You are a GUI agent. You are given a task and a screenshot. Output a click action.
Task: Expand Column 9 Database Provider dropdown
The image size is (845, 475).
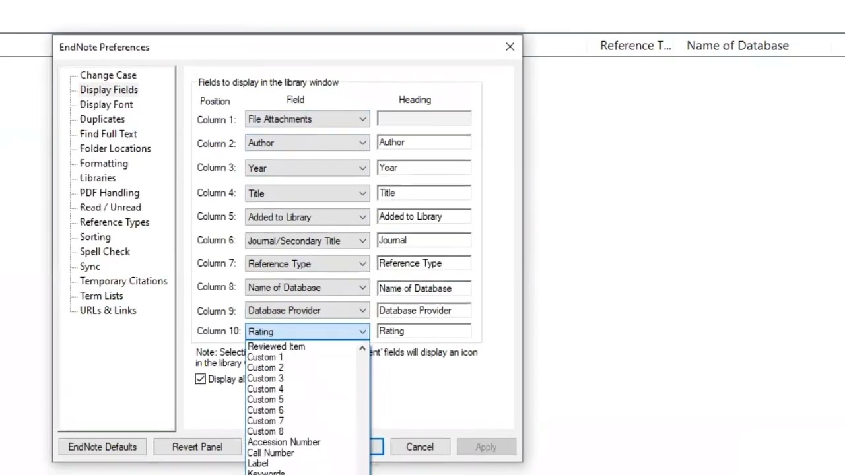coord(307,311)
